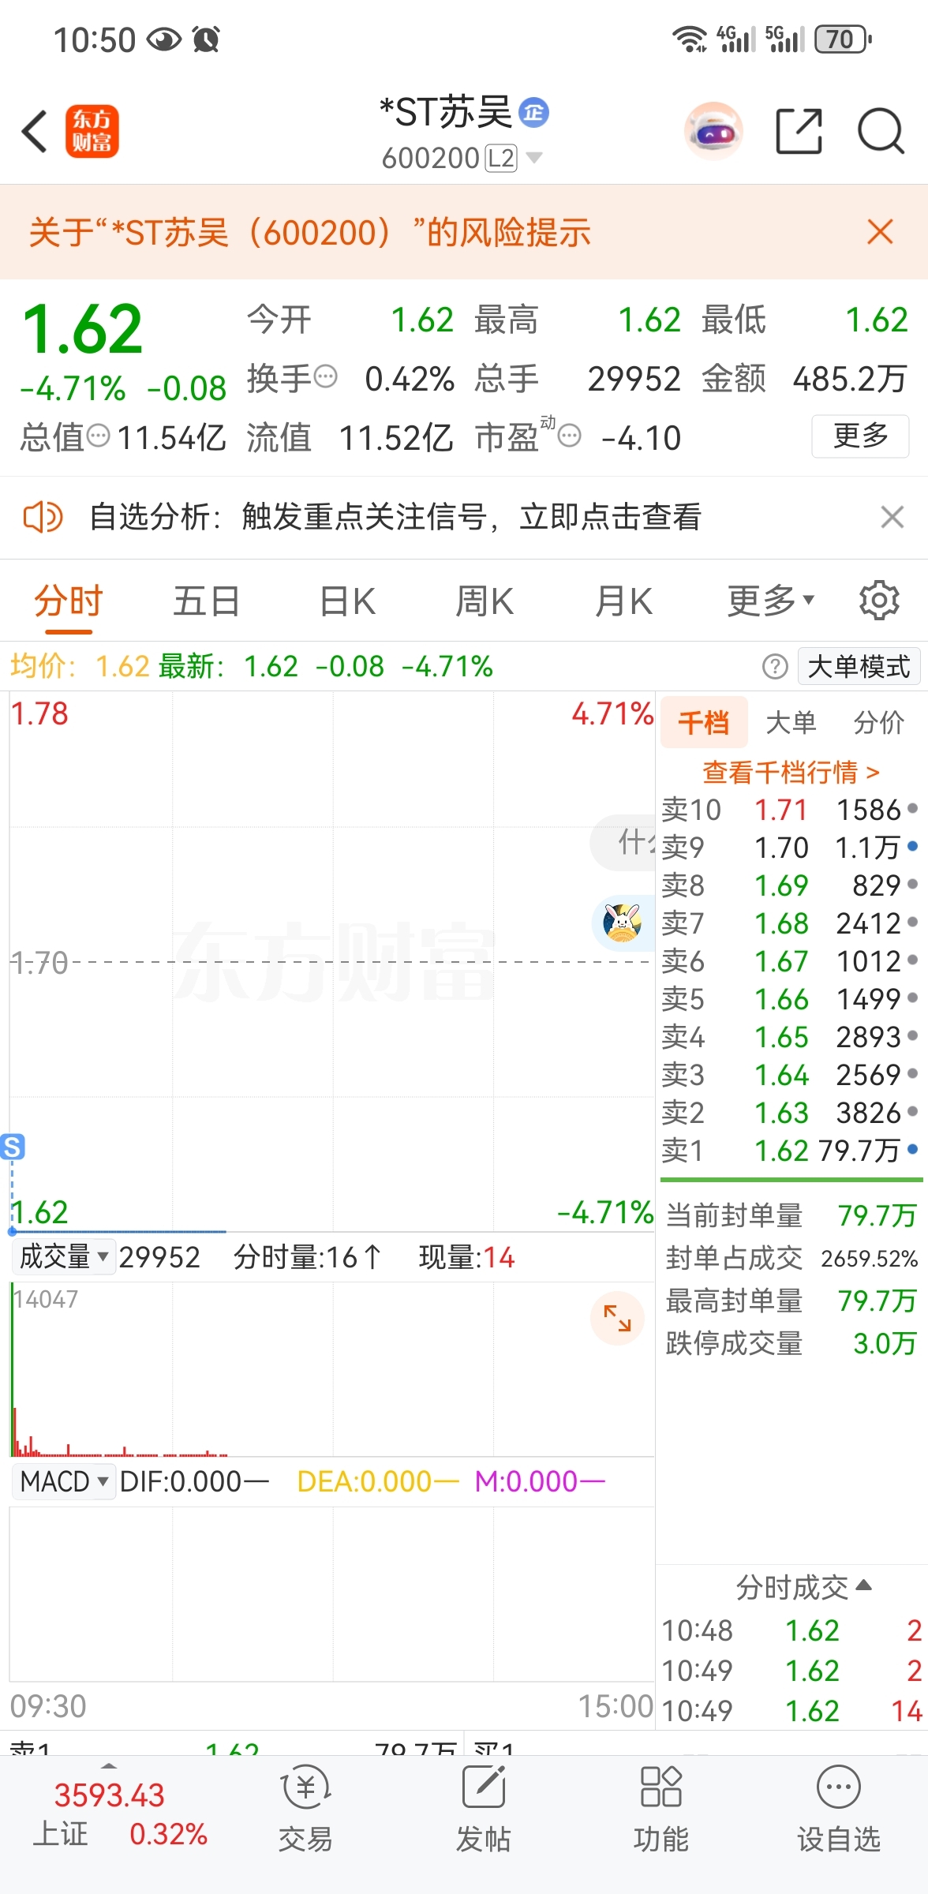Open the MACD indicator dropdown

pyautogui.click(x=63, y=1481)
